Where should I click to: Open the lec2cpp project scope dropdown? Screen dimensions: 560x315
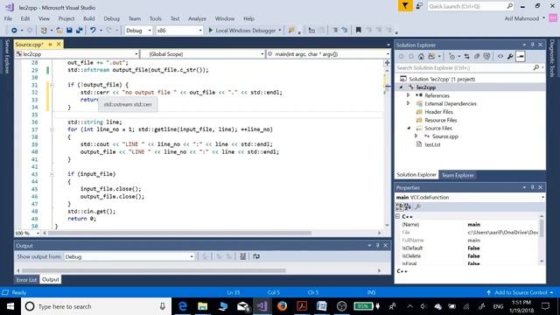[x=77, y=54]
